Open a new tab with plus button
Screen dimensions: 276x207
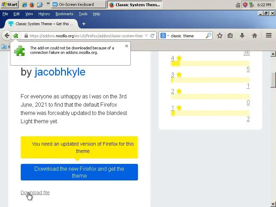[84, 24]
